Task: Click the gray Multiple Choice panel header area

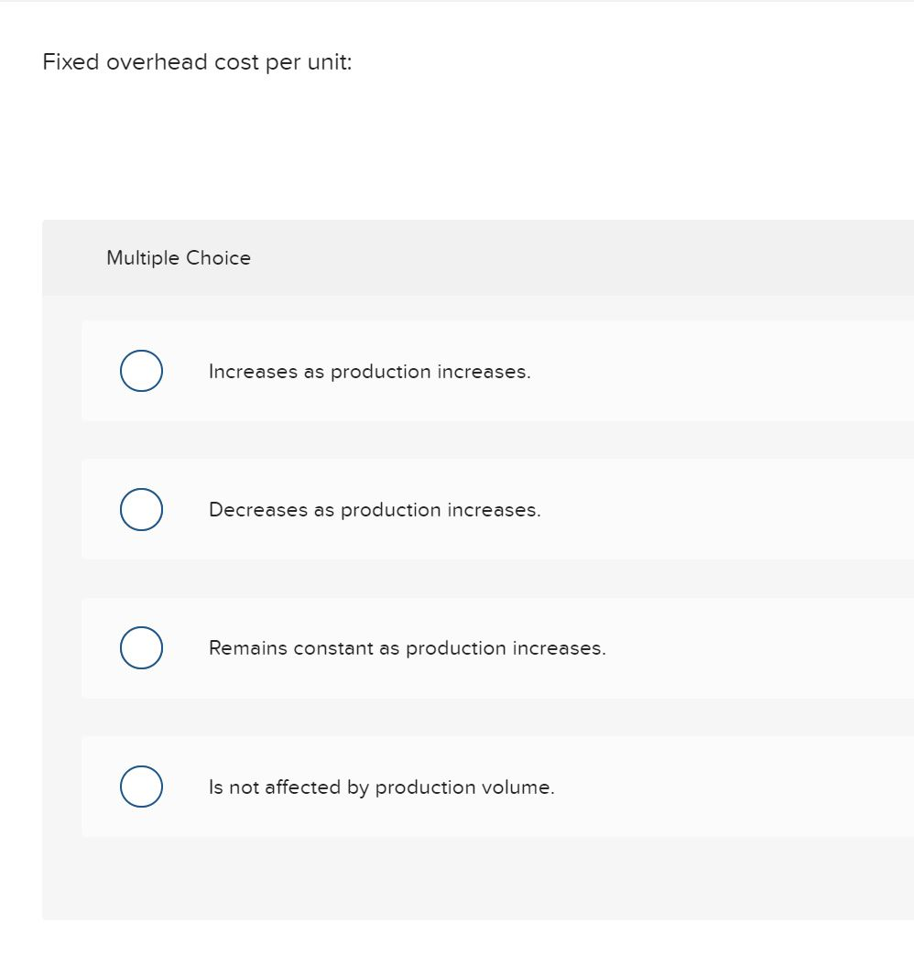Action: (x=549, y=257)
